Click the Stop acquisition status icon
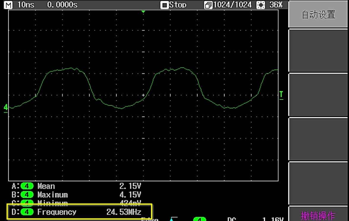The height and width of the screenshot is (221, 349). click(x=164, y=5)
